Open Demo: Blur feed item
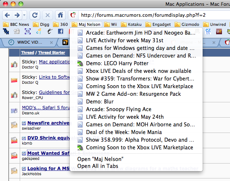 (137, 102)
